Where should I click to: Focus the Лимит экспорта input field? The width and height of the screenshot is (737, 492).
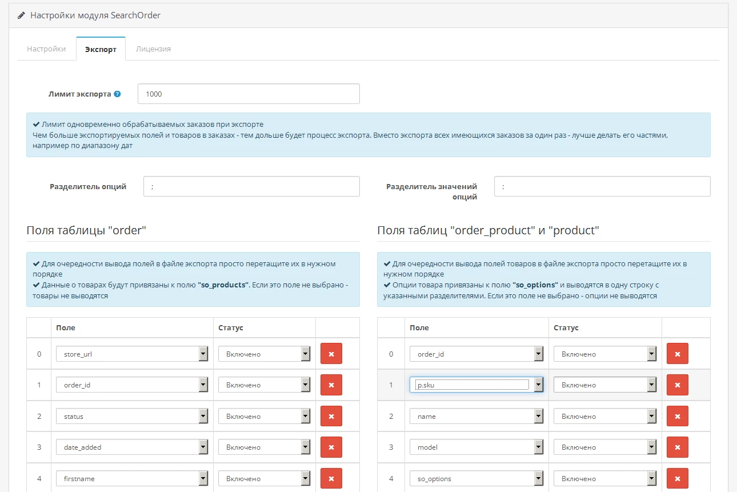tap(249, 94)
